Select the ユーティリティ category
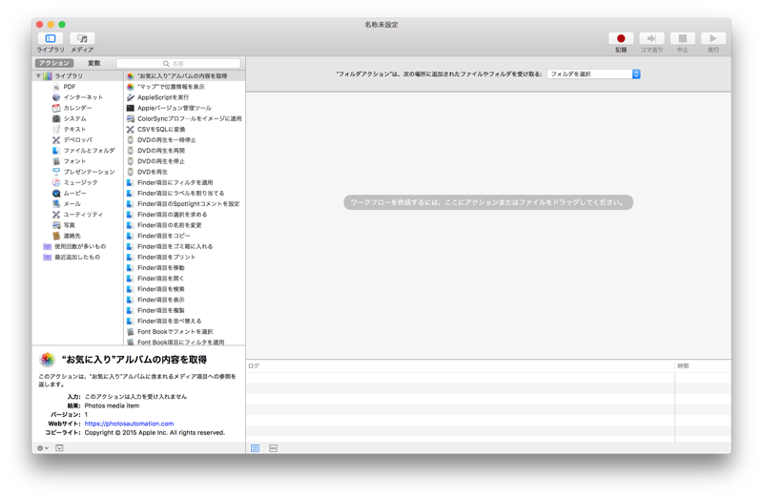This screenshot has height=499, width=763. tap(78, 215)
